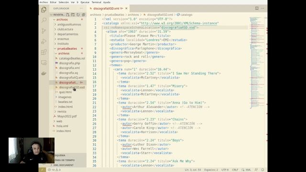Click the errors and warnings counter
Image resolution: width=306 pixels, height=172 pixels.
click(54, 170)
